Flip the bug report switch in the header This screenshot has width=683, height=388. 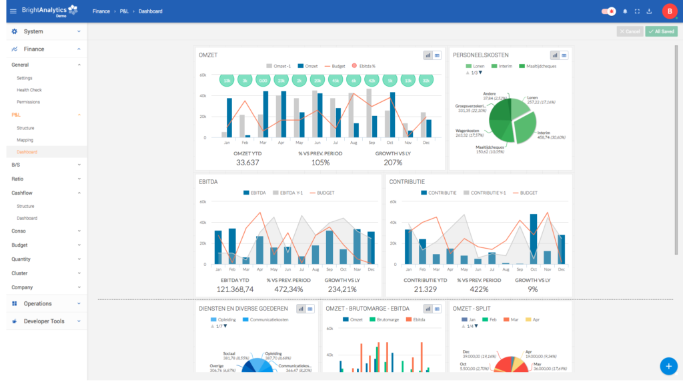pos(607,10)
